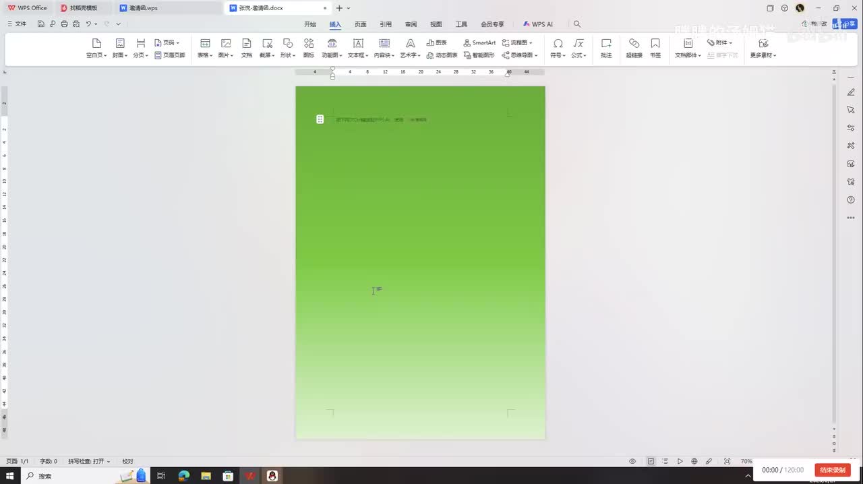Open the content block (内容块) menu
The image size is (863, 484).
pos(384,49)
